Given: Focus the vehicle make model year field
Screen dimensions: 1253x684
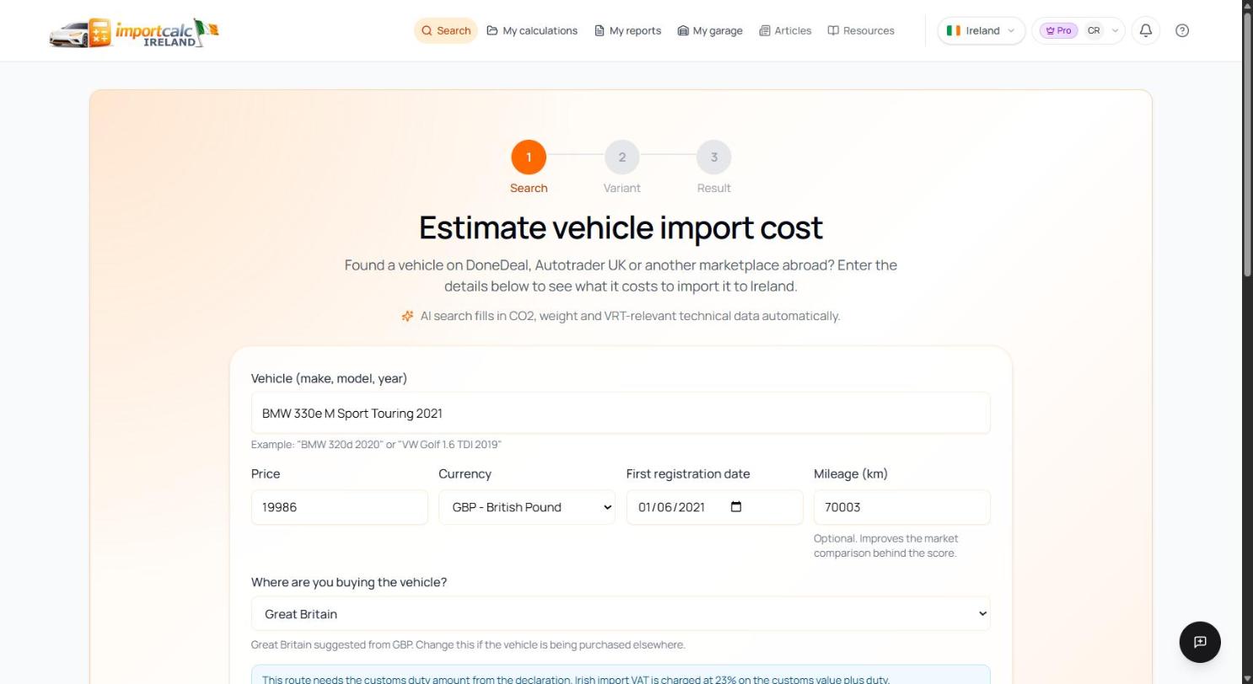Looking at the screenshot, I should coord(621,413).
